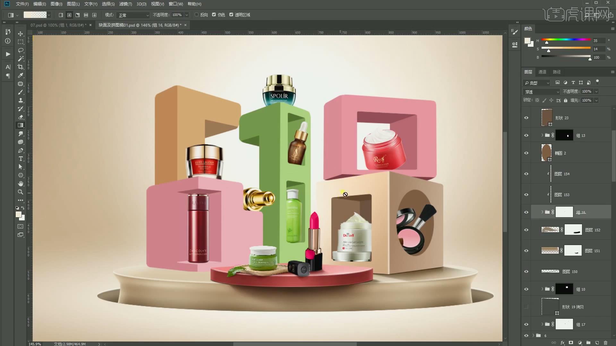Select the Lasso tool
616x346 pixels.
tap(21, 50)
